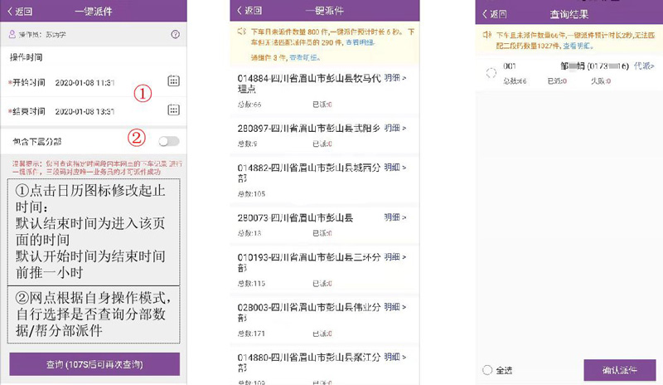Click the 确认派件 button
Image resolution: width=663 pixels, height=385 pixels.
(619, 370)
